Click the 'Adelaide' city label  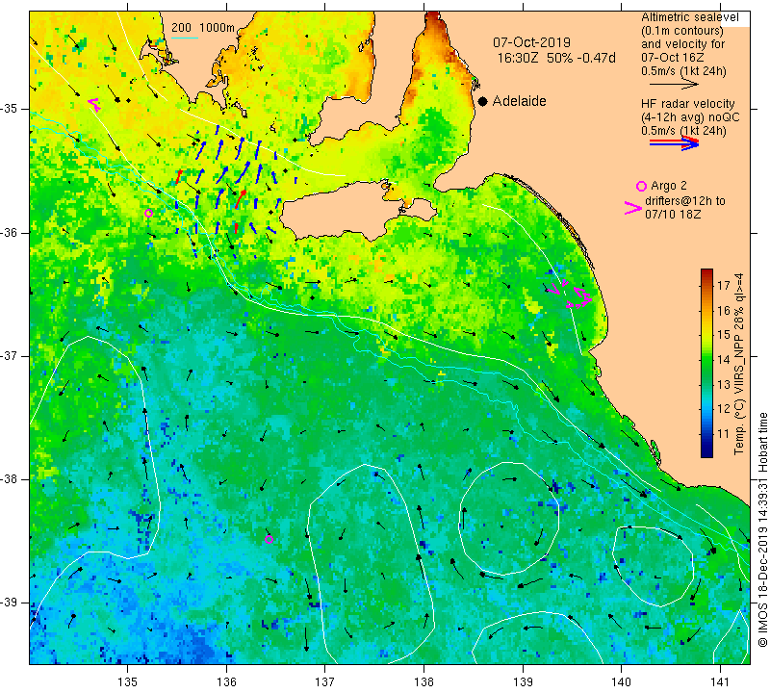point(519,101)
